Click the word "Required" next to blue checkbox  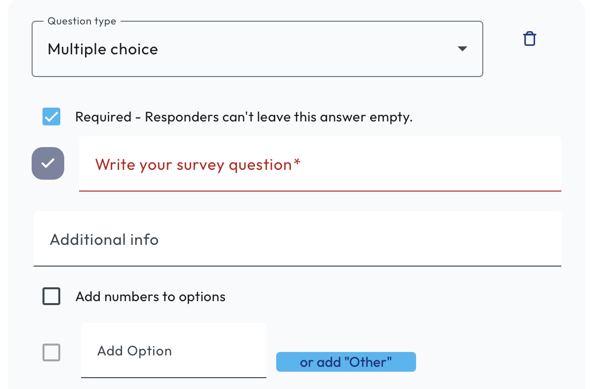point(103,117)
